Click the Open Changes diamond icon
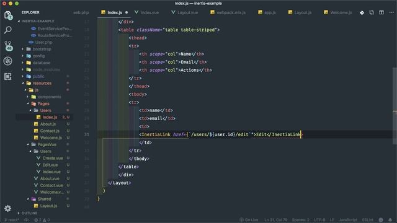Image resolution: width=397 pixels, height=223 pixels. click(x=362, y=12)
